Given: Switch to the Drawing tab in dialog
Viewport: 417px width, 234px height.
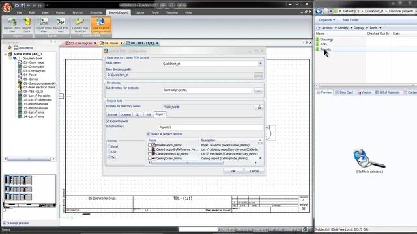Looking at the screenshot, I should coord(125,114).
